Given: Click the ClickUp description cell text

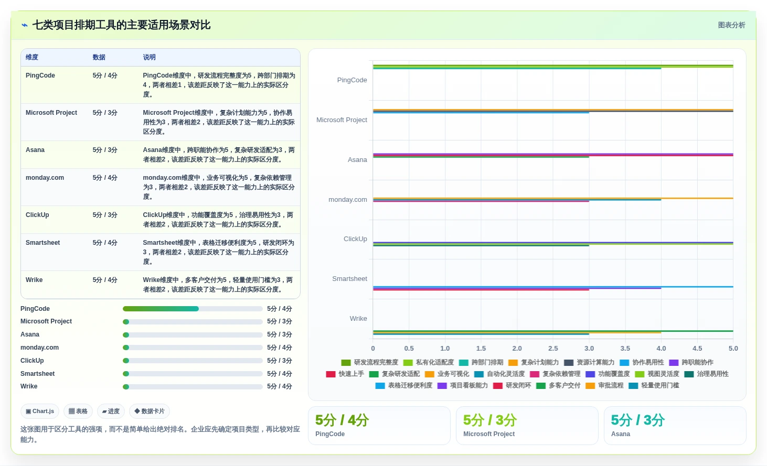Looking at the screenshot, I should tap(218, 220).
